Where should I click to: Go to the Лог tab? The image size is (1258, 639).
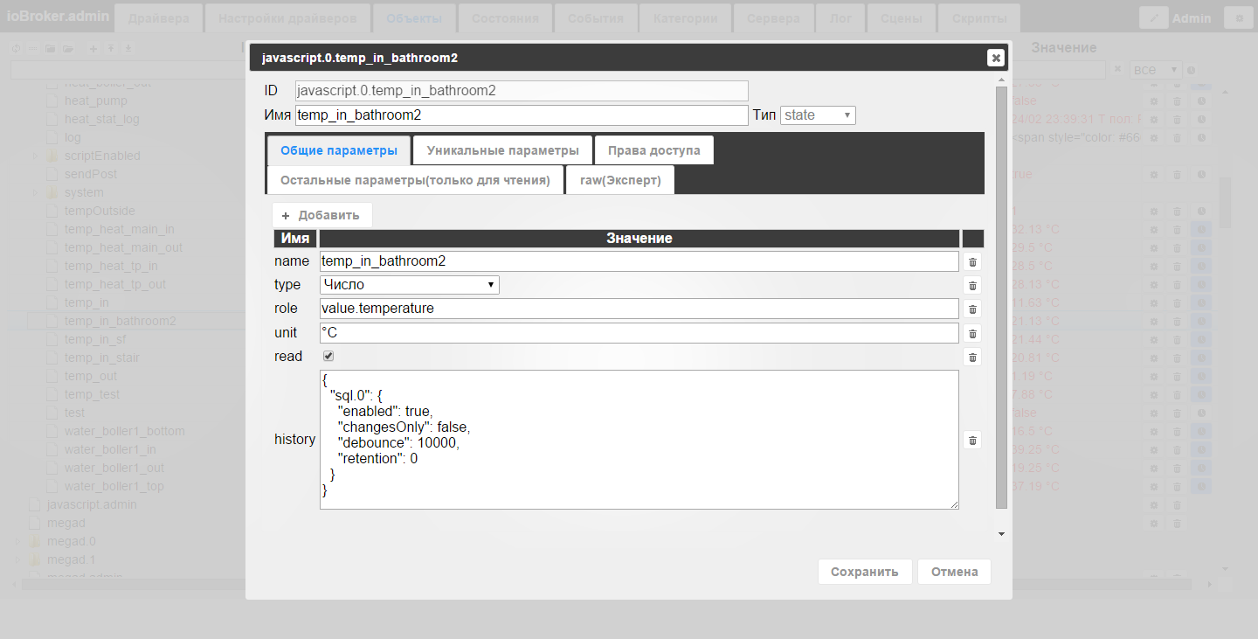click(x=841, y=18)
